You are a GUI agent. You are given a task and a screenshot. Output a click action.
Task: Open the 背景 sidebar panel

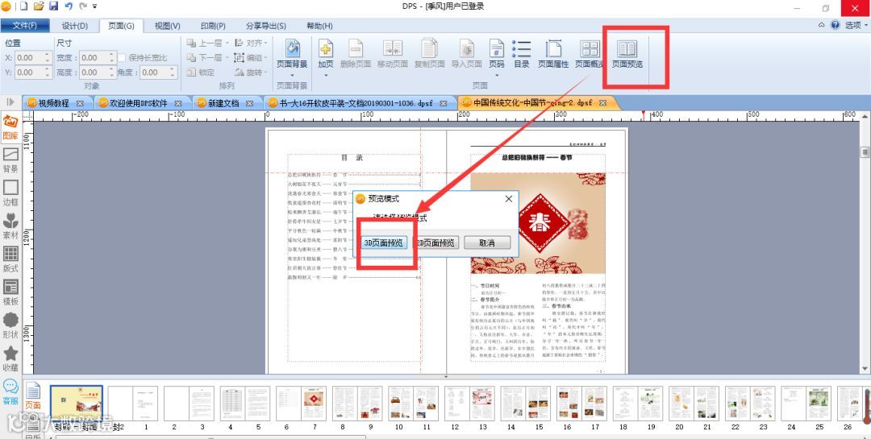[x=10, y=159]
